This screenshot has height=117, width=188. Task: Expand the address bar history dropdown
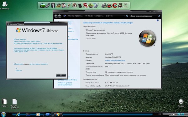pyautogui.click(x=124, y=16)
